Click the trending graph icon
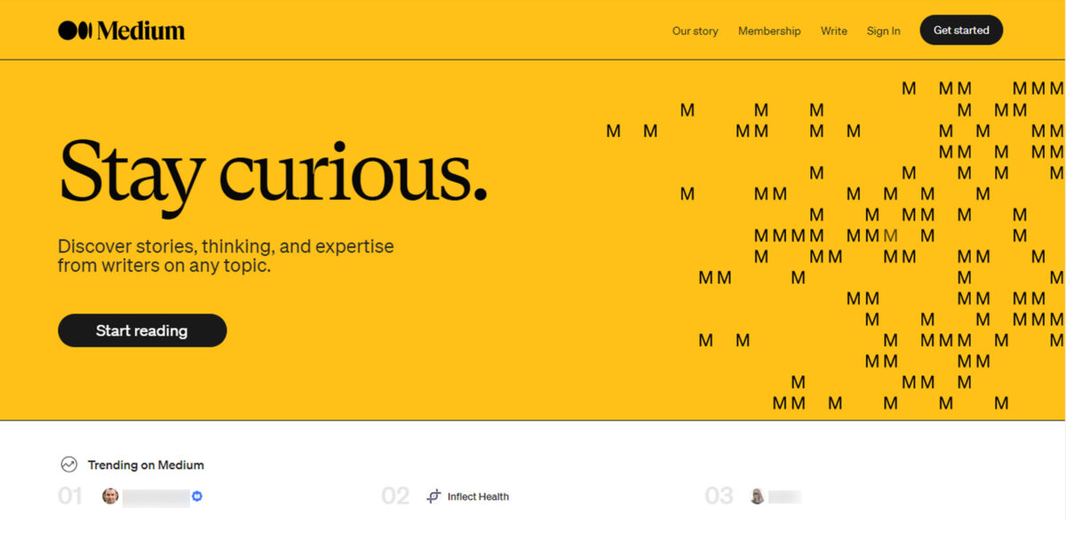Screen dimensions: 1066x533 [68, 464]
